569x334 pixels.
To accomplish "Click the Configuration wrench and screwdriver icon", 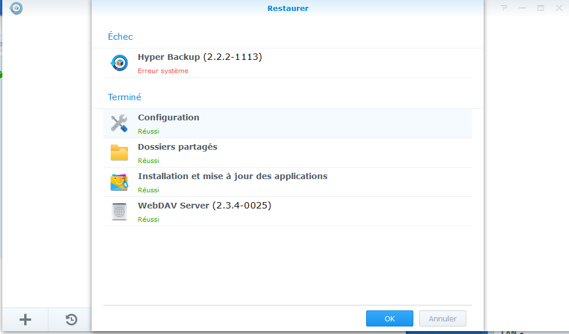I will pos(119,123).
